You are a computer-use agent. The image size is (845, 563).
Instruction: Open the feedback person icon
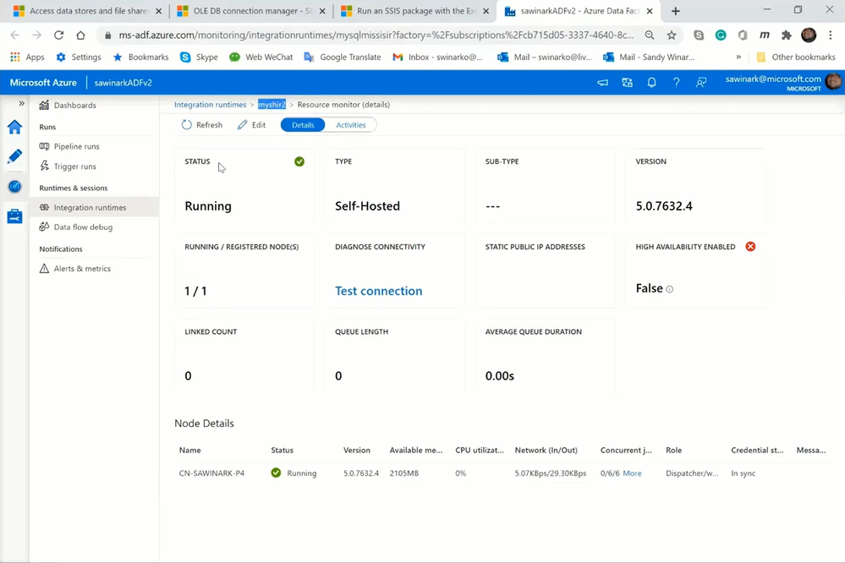coord(701,83)
